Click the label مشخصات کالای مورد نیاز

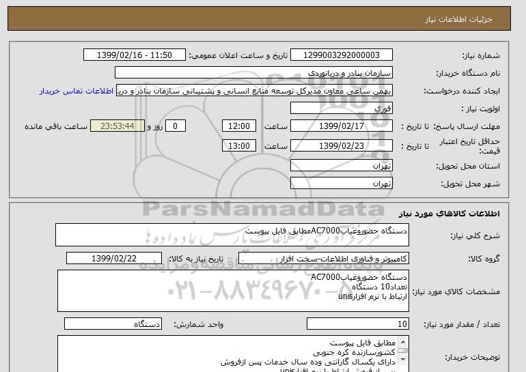pyautogui.click(x=456, y=291)
